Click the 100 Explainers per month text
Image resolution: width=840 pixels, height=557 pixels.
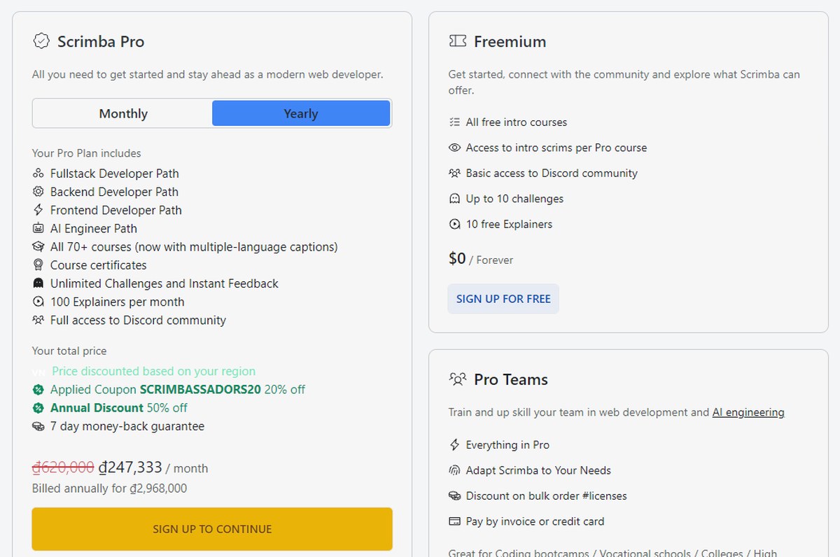coord(118,302)
